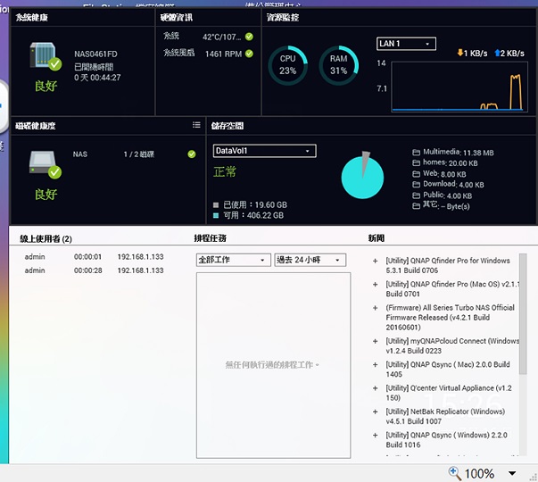Click the disk health drive icon
Image resolution: width=538 pixels, height=482 pixels.
[x=45, y=164]
